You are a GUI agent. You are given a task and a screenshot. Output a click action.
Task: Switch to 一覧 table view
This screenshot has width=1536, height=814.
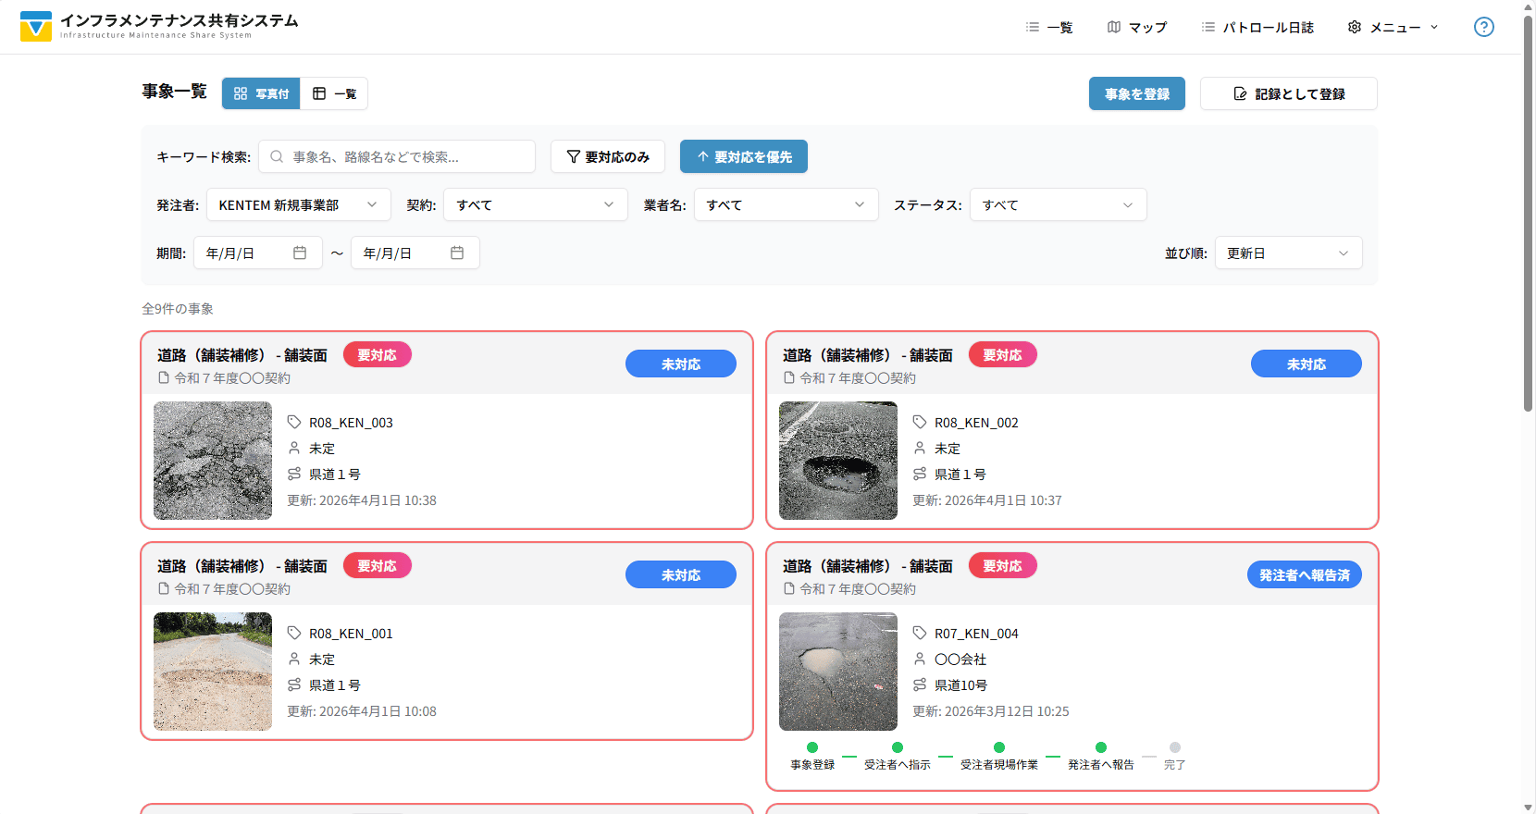[334, 93]
